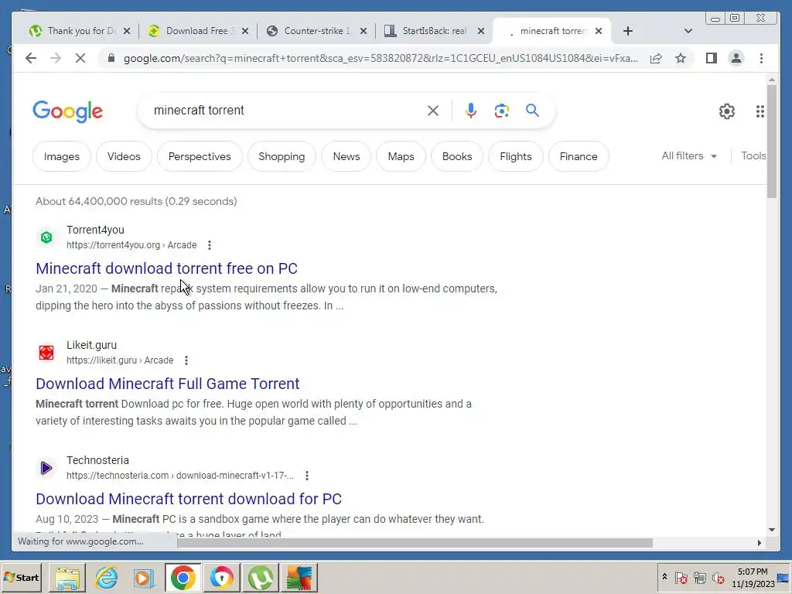Viewport: 792px width, 594px height.
Task: Bookmark this page with star icon
Action: click(681, 58)
